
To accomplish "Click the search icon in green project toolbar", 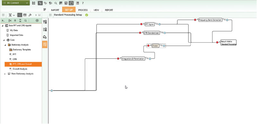I will pos(25,21).
